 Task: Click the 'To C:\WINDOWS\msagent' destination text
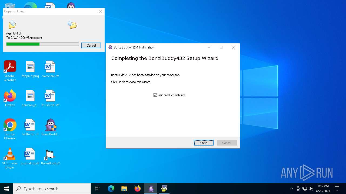24,38
